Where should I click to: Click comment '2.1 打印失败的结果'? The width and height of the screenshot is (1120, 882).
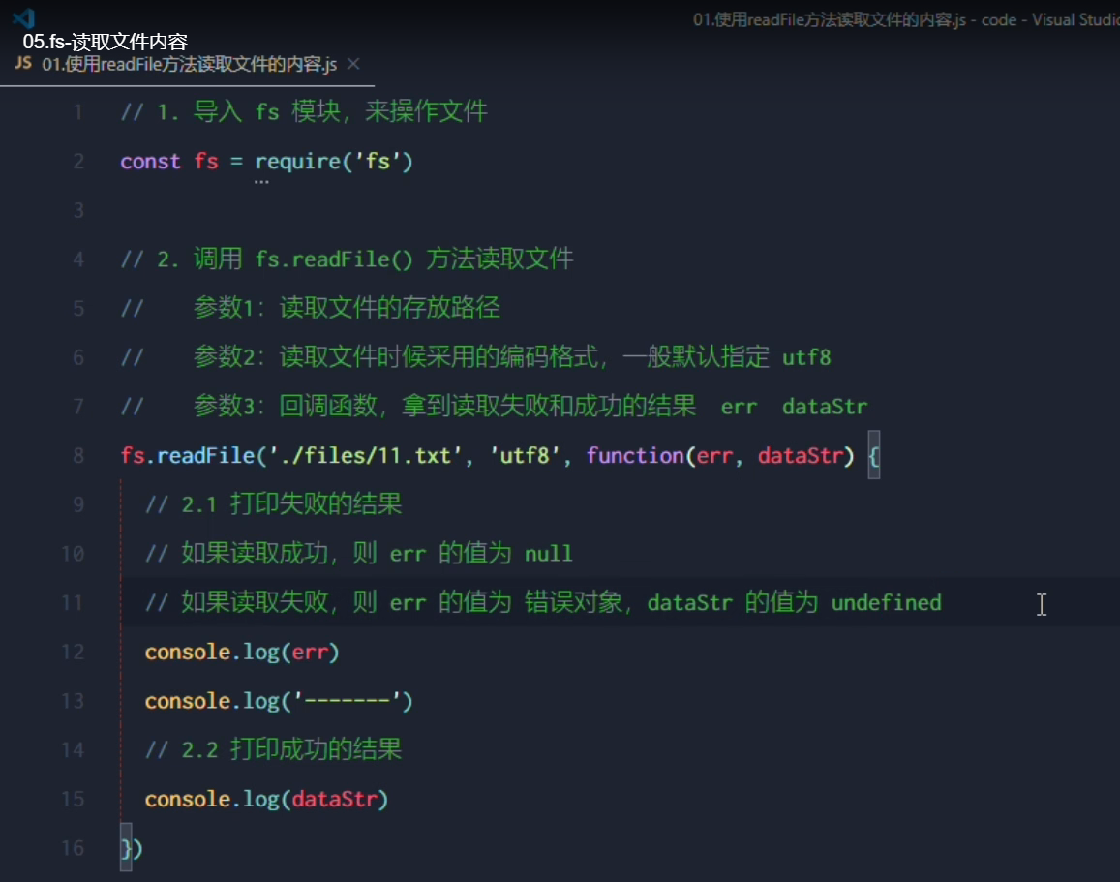point(291,504)
